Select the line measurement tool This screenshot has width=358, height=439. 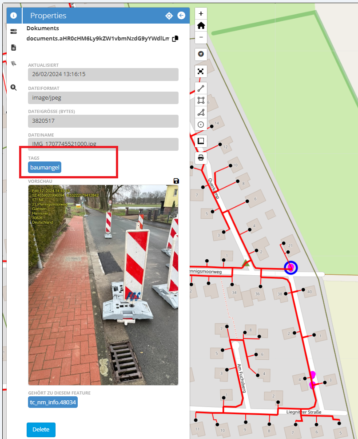click(x=201, y=88)
